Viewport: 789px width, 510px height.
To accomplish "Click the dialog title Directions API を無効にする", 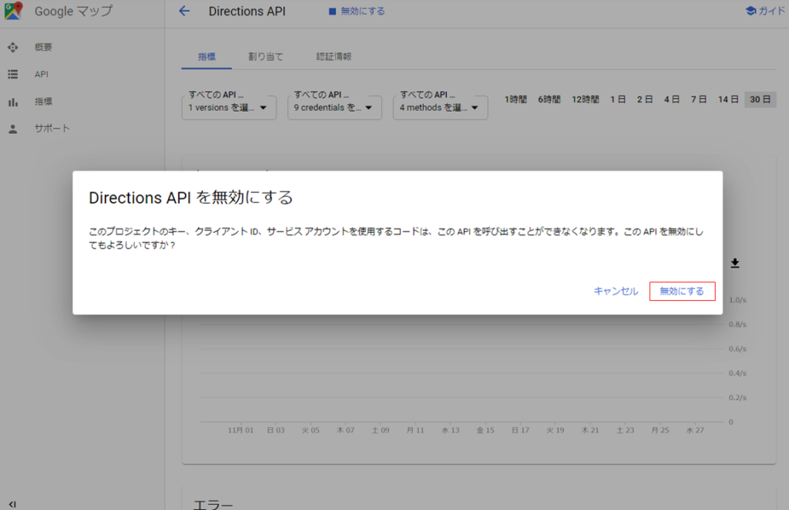I will [191, 198].
